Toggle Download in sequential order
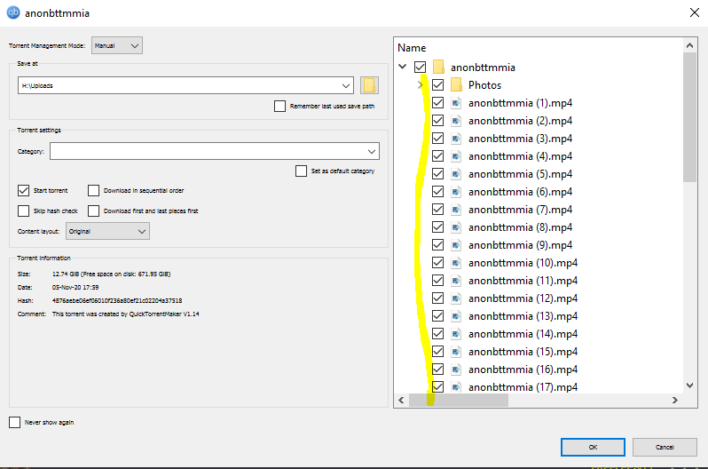This screenshot has width=708, height=469. 94,190
